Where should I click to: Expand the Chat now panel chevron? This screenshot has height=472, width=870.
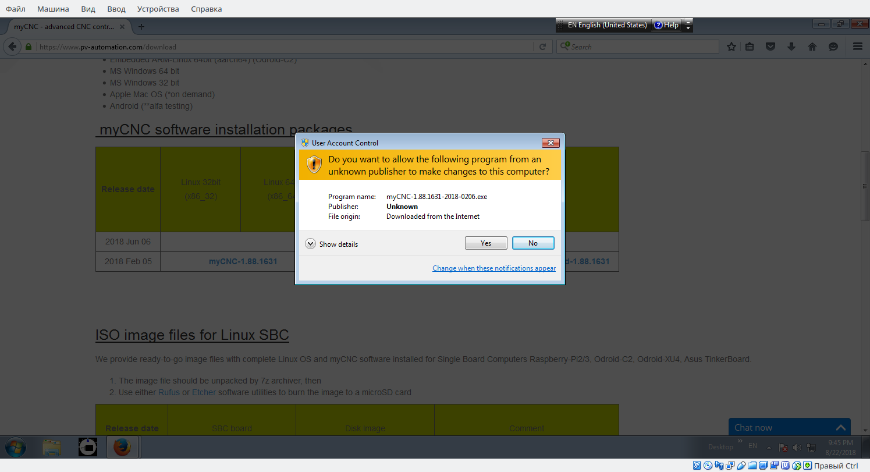(840, 427)
